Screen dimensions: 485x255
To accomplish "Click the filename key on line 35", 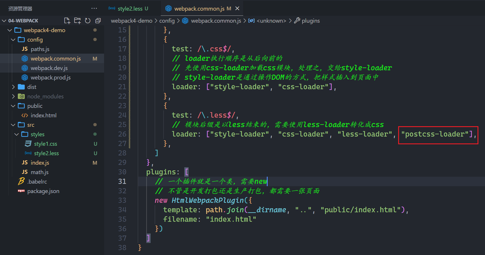I will (x=180, y=219).
